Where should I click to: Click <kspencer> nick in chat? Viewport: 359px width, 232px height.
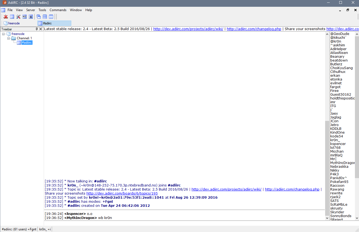click(75, 214)
